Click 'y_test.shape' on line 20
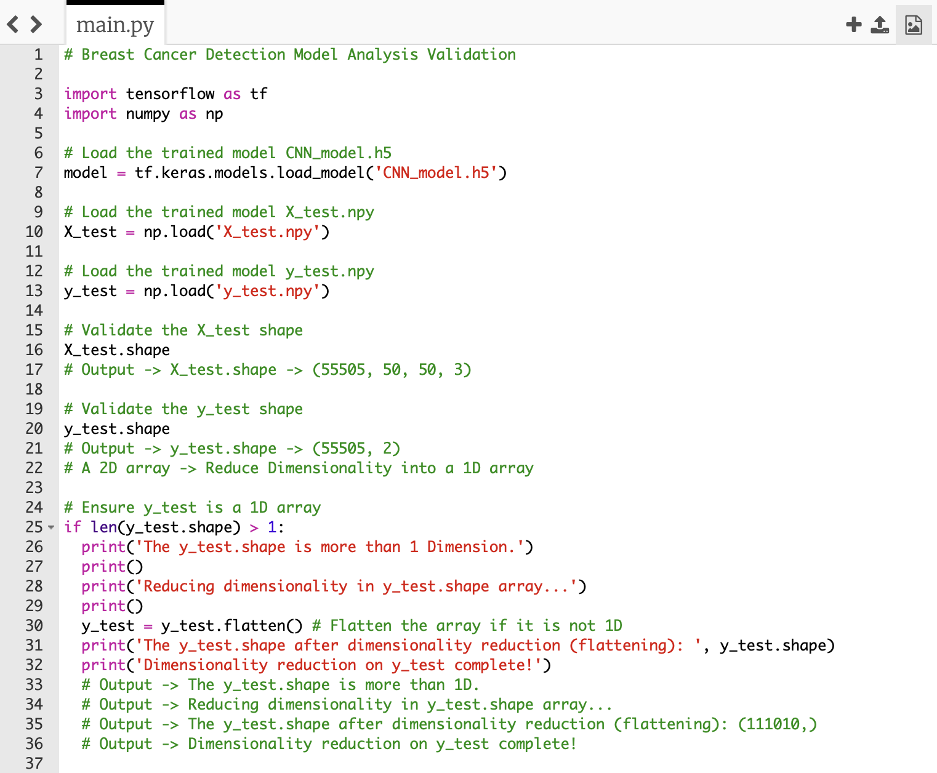937x773 pixels. pyautogui.click(x=117, y=429)
